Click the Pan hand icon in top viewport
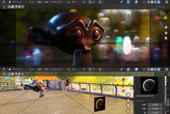This screenshot has height=114, width=170. [x=166, y=33]
